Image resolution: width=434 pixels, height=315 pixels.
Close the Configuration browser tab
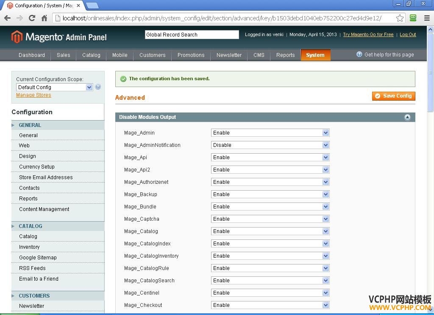pos(78,6)
